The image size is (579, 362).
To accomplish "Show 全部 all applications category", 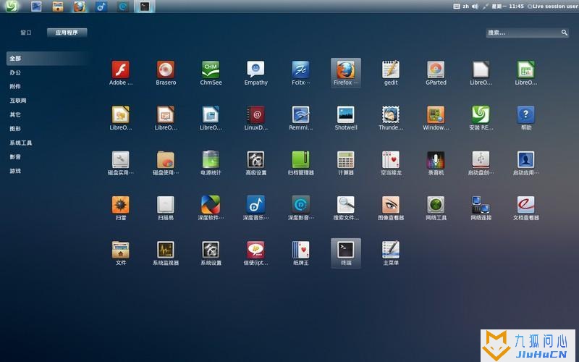I will click(x=47, y=59).
